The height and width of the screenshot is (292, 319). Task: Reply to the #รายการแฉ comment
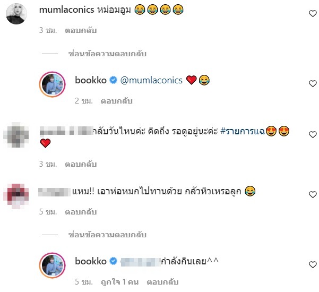(81, 164)
